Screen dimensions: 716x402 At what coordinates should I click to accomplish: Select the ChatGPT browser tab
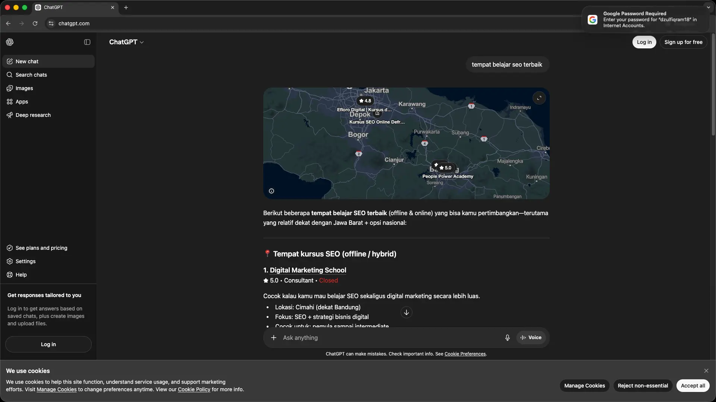[75, 7]
